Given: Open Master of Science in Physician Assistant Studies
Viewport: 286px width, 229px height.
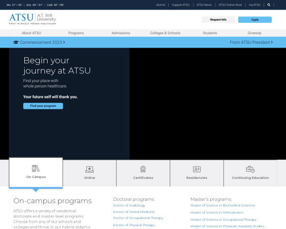Looking at the screenshot, I should coord(227,226).
